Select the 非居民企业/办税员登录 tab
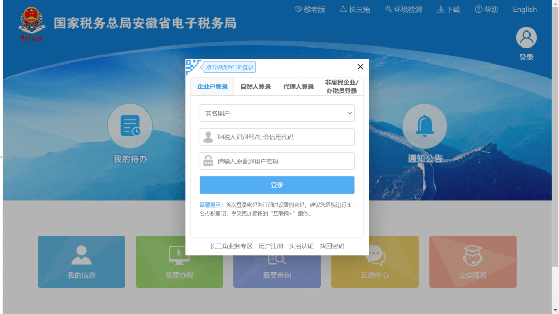Screen dimensions: 559x314 (342, 86)
